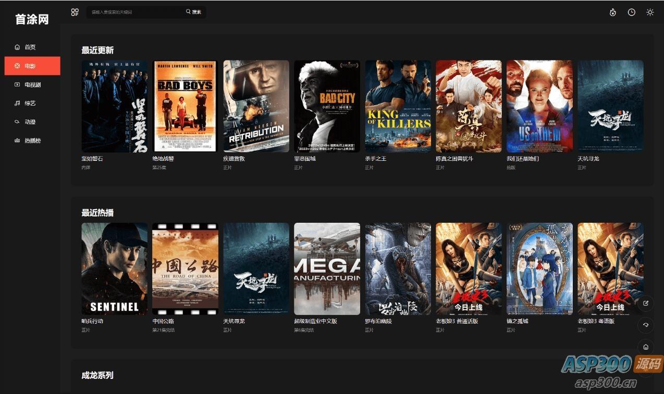Go to 首页 in the sidebar

tap(30, 47)
